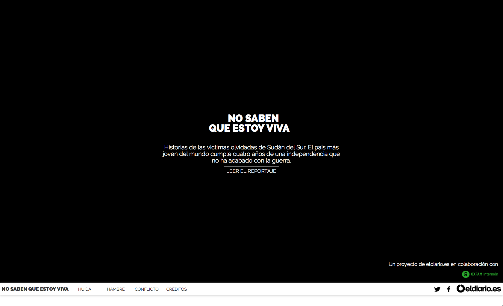
Task: Click the LEER EL REPORTAJE button
Action: (251, 171)
